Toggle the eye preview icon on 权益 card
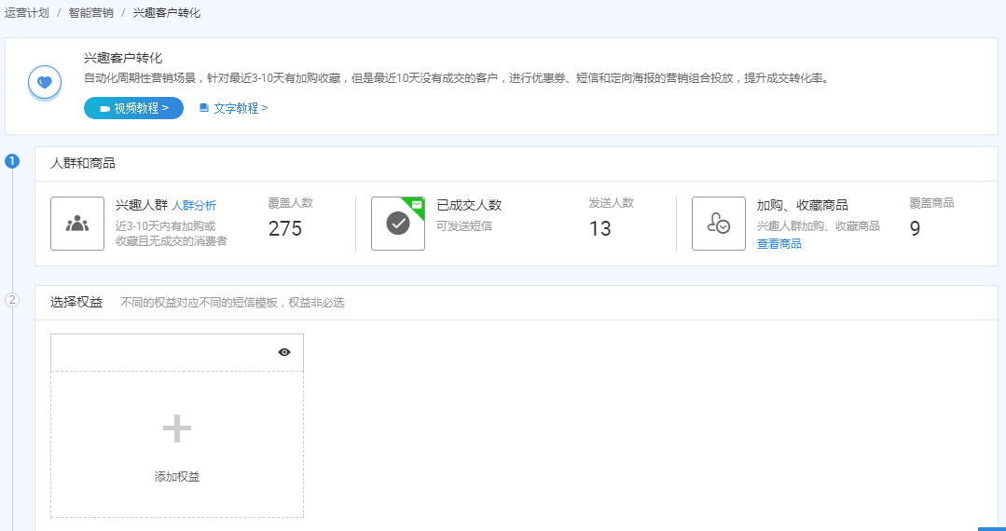The width and height of the screenshot is (1006, 531). tap(284, 352)
